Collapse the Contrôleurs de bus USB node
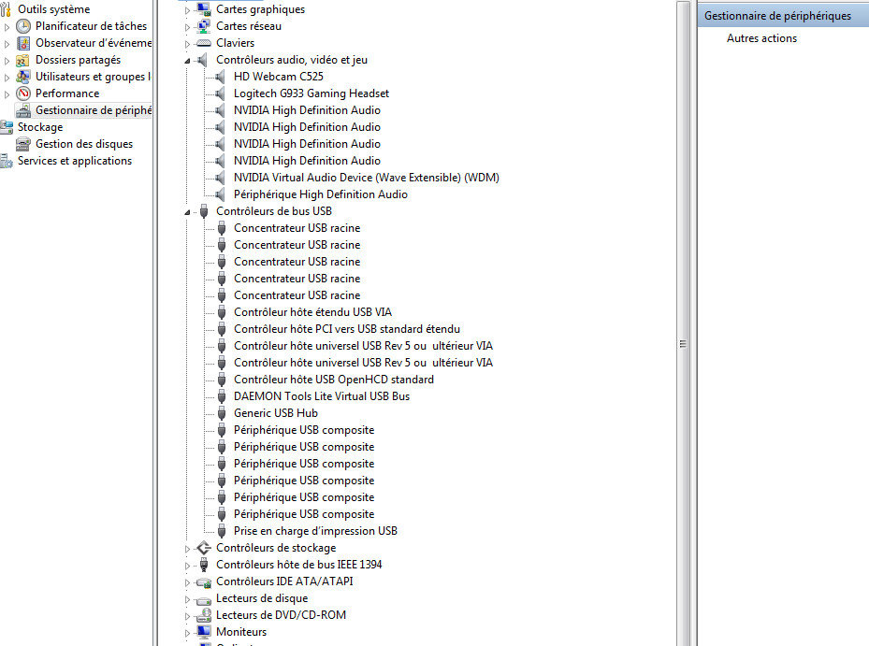This screenshot has width=869, height=646. pos(187,211)
